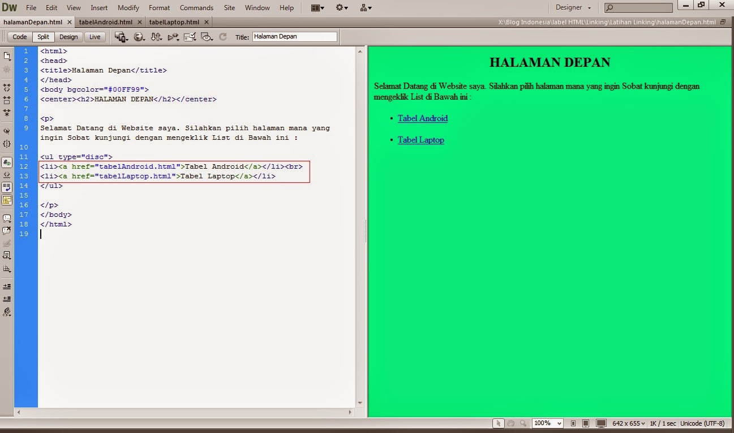Click the Mobile size icon in status bar
Viewport: 734px width, 433px height.
coord(573,423)
